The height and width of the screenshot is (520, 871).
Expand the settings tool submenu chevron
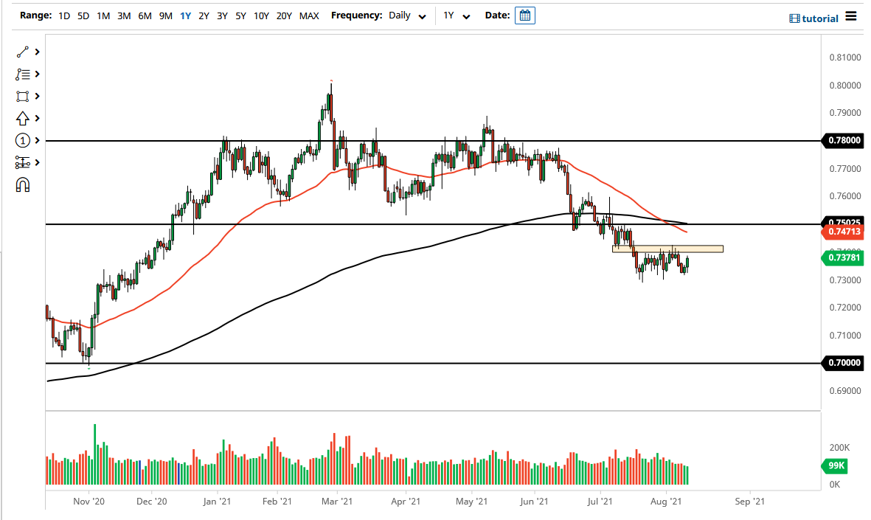click(37, 163)
